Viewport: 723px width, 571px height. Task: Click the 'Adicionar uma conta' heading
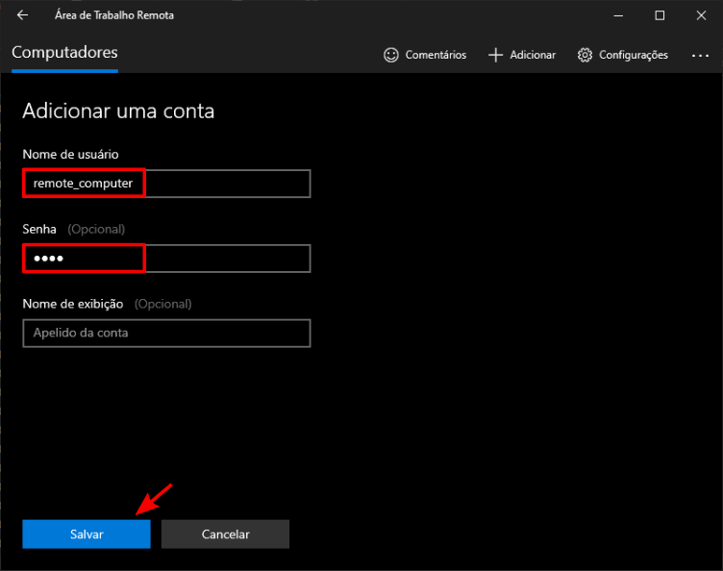click(118, 112)
